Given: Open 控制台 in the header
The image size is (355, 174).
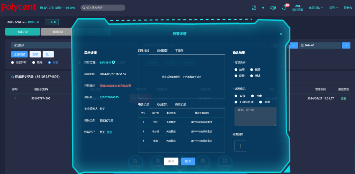Looking at the screenshot, I should pos(348,8).
